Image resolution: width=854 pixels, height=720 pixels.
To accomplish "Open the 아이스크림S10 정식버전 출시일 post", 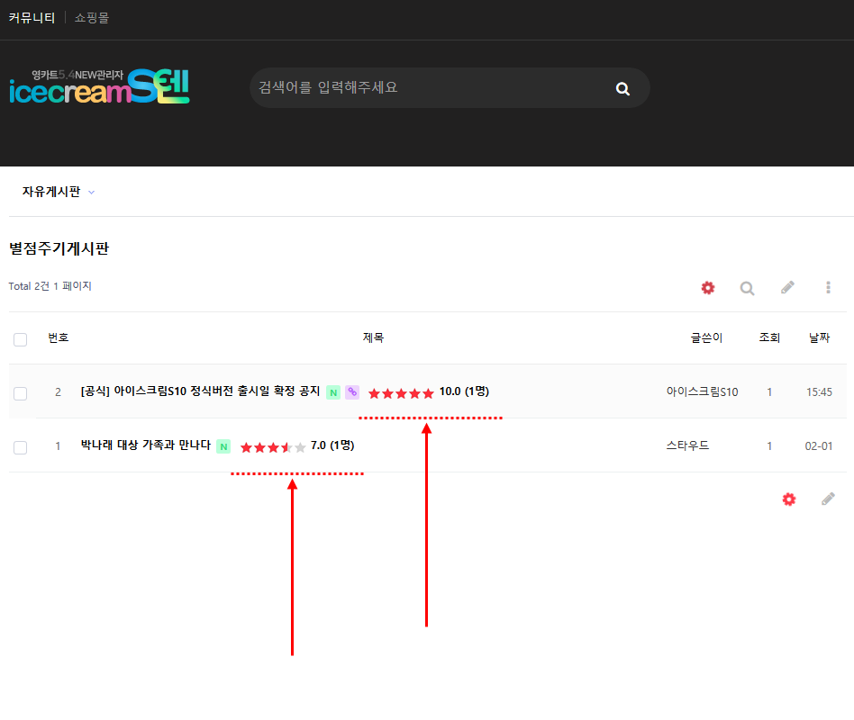I will pos(200,391).
